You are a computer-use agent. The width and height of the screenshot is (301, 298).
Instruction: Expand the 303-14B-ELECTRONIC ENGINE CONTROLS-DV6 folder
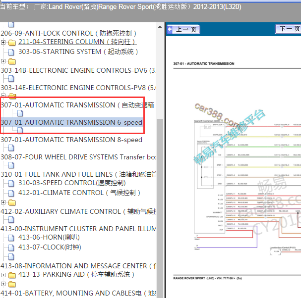tap(3, 61)
